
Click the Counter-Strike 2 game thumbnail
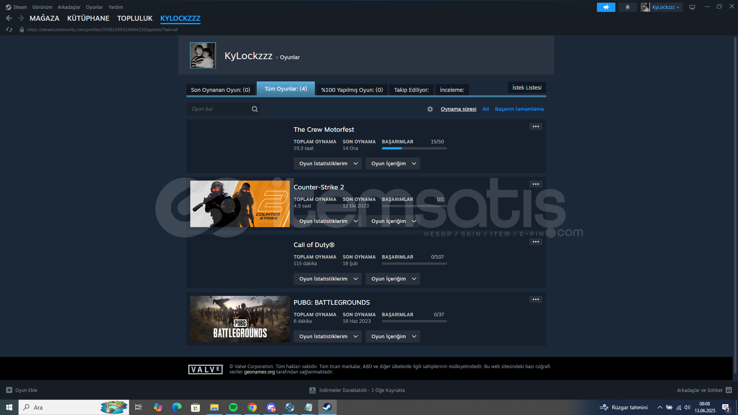click(240, 204)
